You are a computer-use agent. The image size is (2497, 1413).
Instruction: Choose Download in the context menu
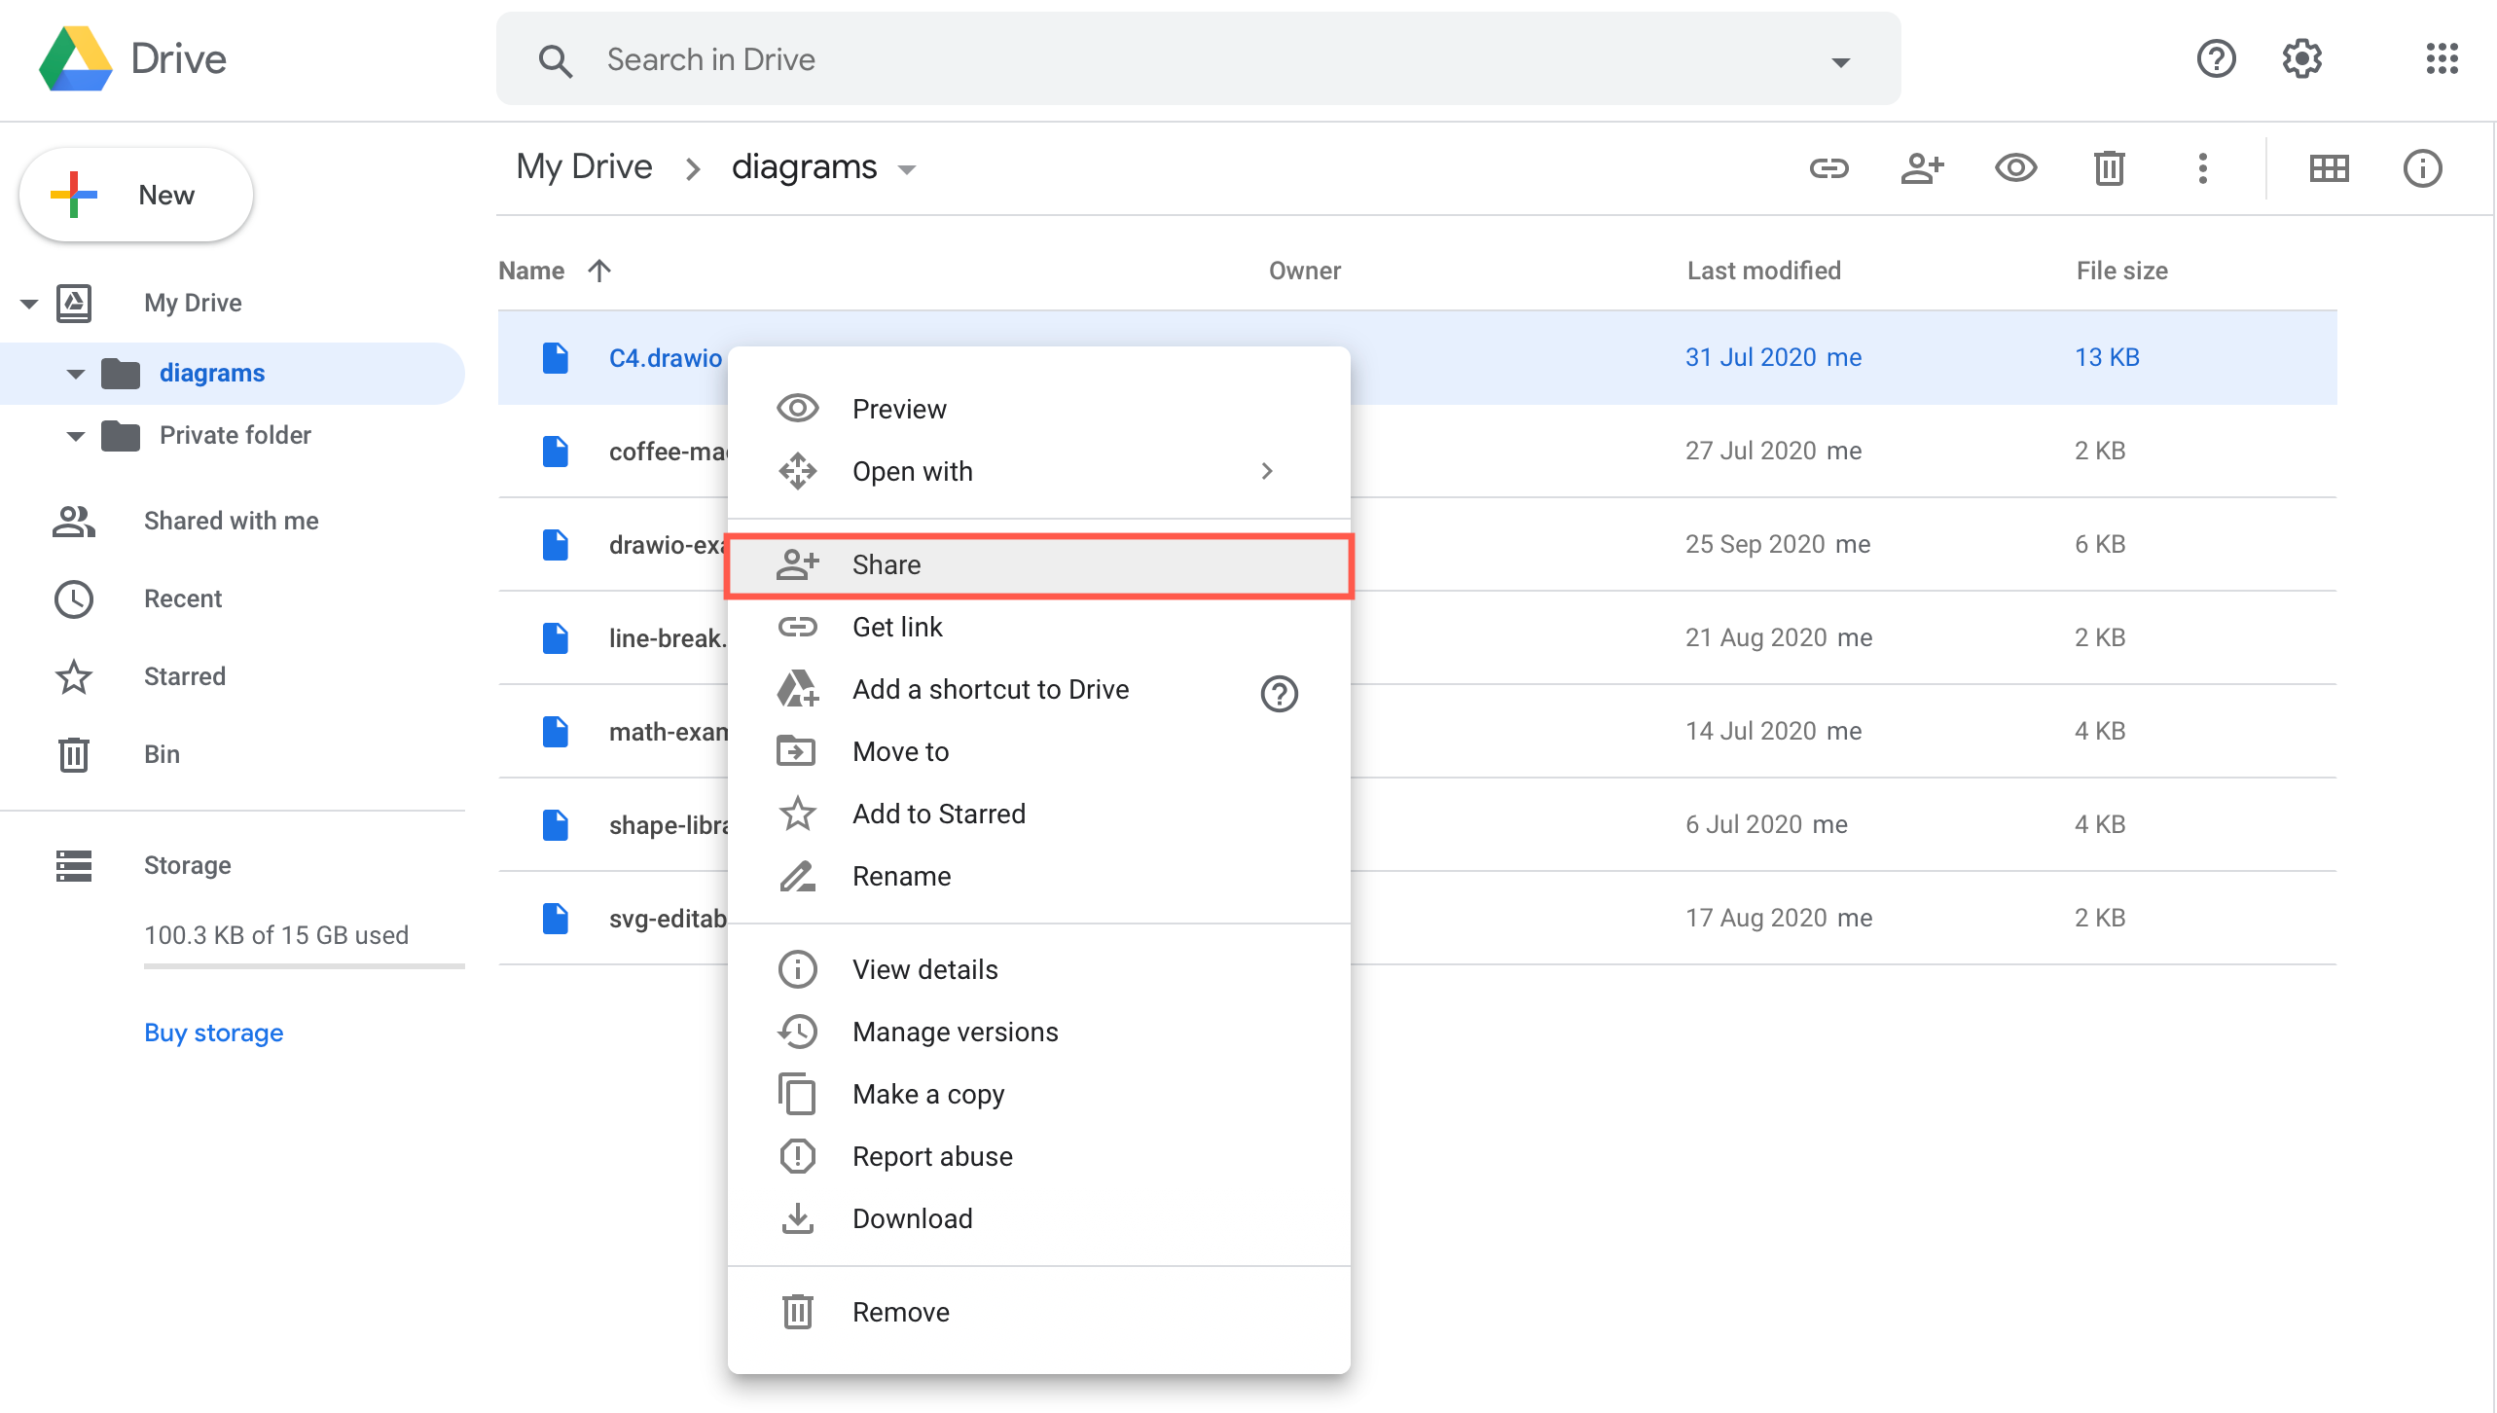(912, 1217)
